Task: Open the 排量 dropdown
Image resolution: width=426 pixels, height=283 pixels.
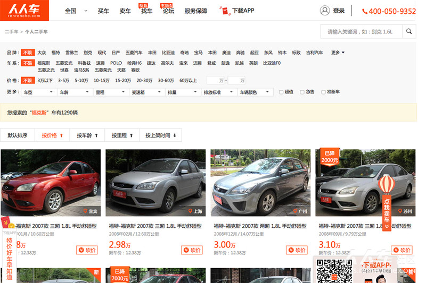Action: tap(182, 92)
